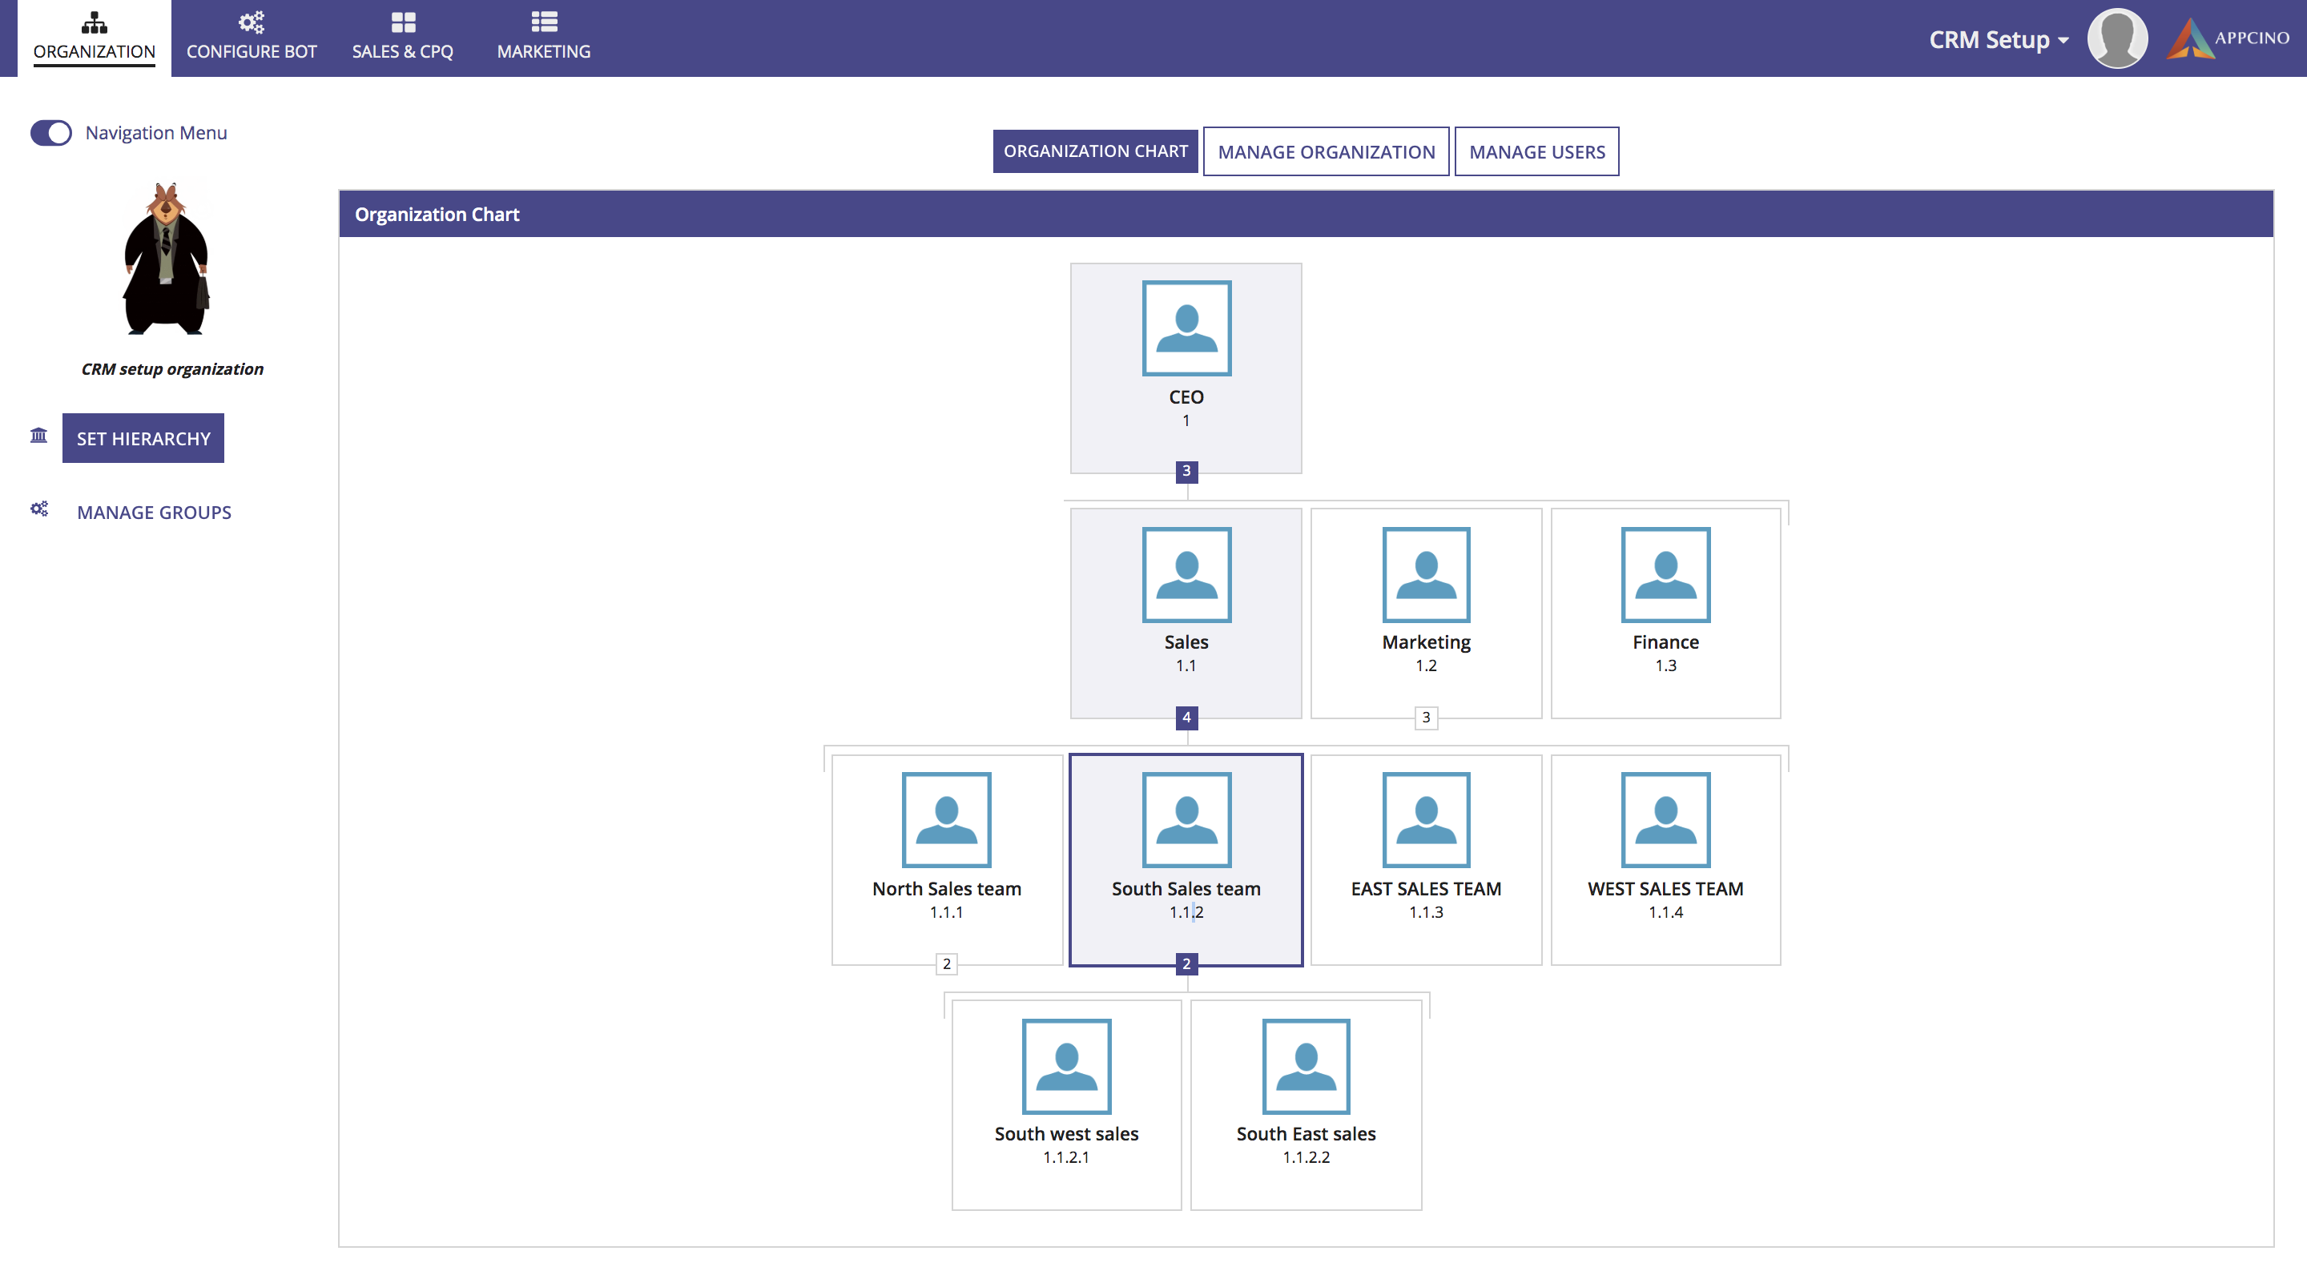This screenshot has width=2307, height=1267.
Task: Open the Manage Groups link
Action: (x=154, y=513)
